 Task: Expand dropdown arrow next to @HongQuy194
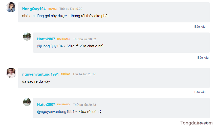click(x=64, y=46)
